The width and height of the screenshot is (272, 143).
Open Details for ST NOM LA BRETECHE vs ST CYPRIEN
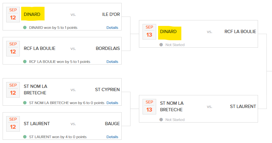[x=112, y=103]
